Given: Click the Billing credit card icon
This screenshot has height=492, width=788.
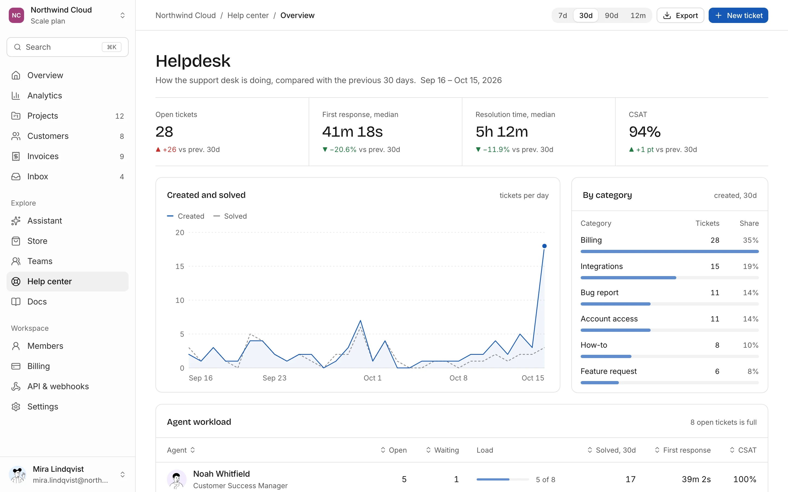Looking at the screenshot, I should click(x=16, y=366).
